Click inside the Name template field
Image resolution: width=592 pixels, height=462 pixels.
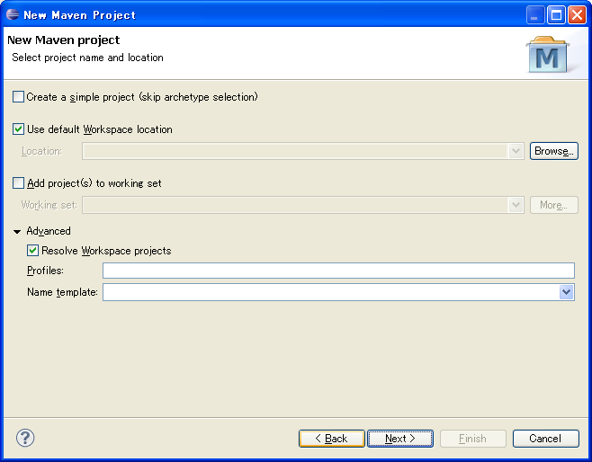[x=331, y=292]
